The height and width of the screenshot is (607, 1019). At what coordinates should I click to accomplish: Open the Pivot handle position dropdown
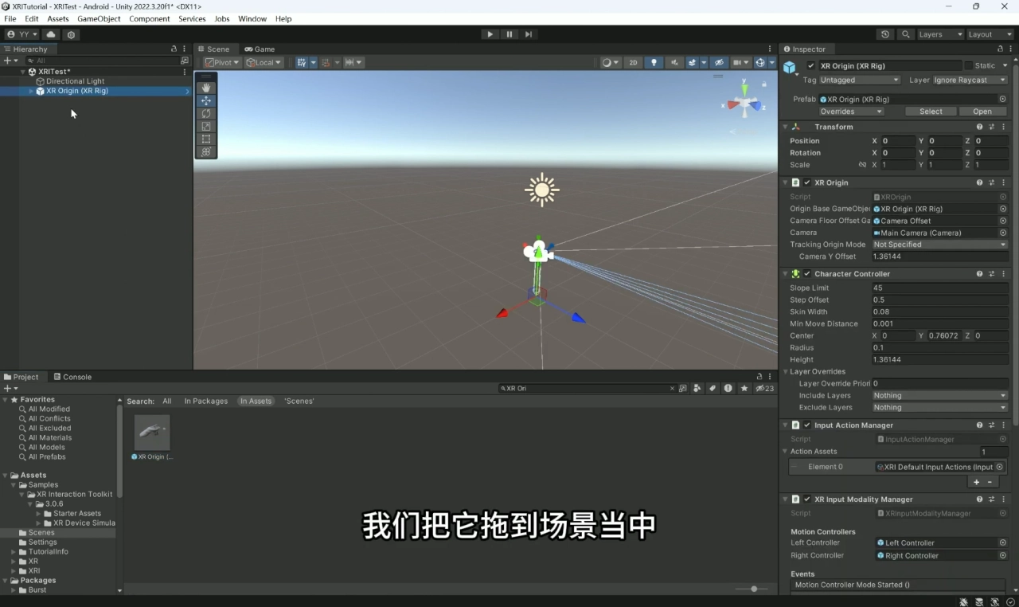pyautogui.click(x=222, y=62)
